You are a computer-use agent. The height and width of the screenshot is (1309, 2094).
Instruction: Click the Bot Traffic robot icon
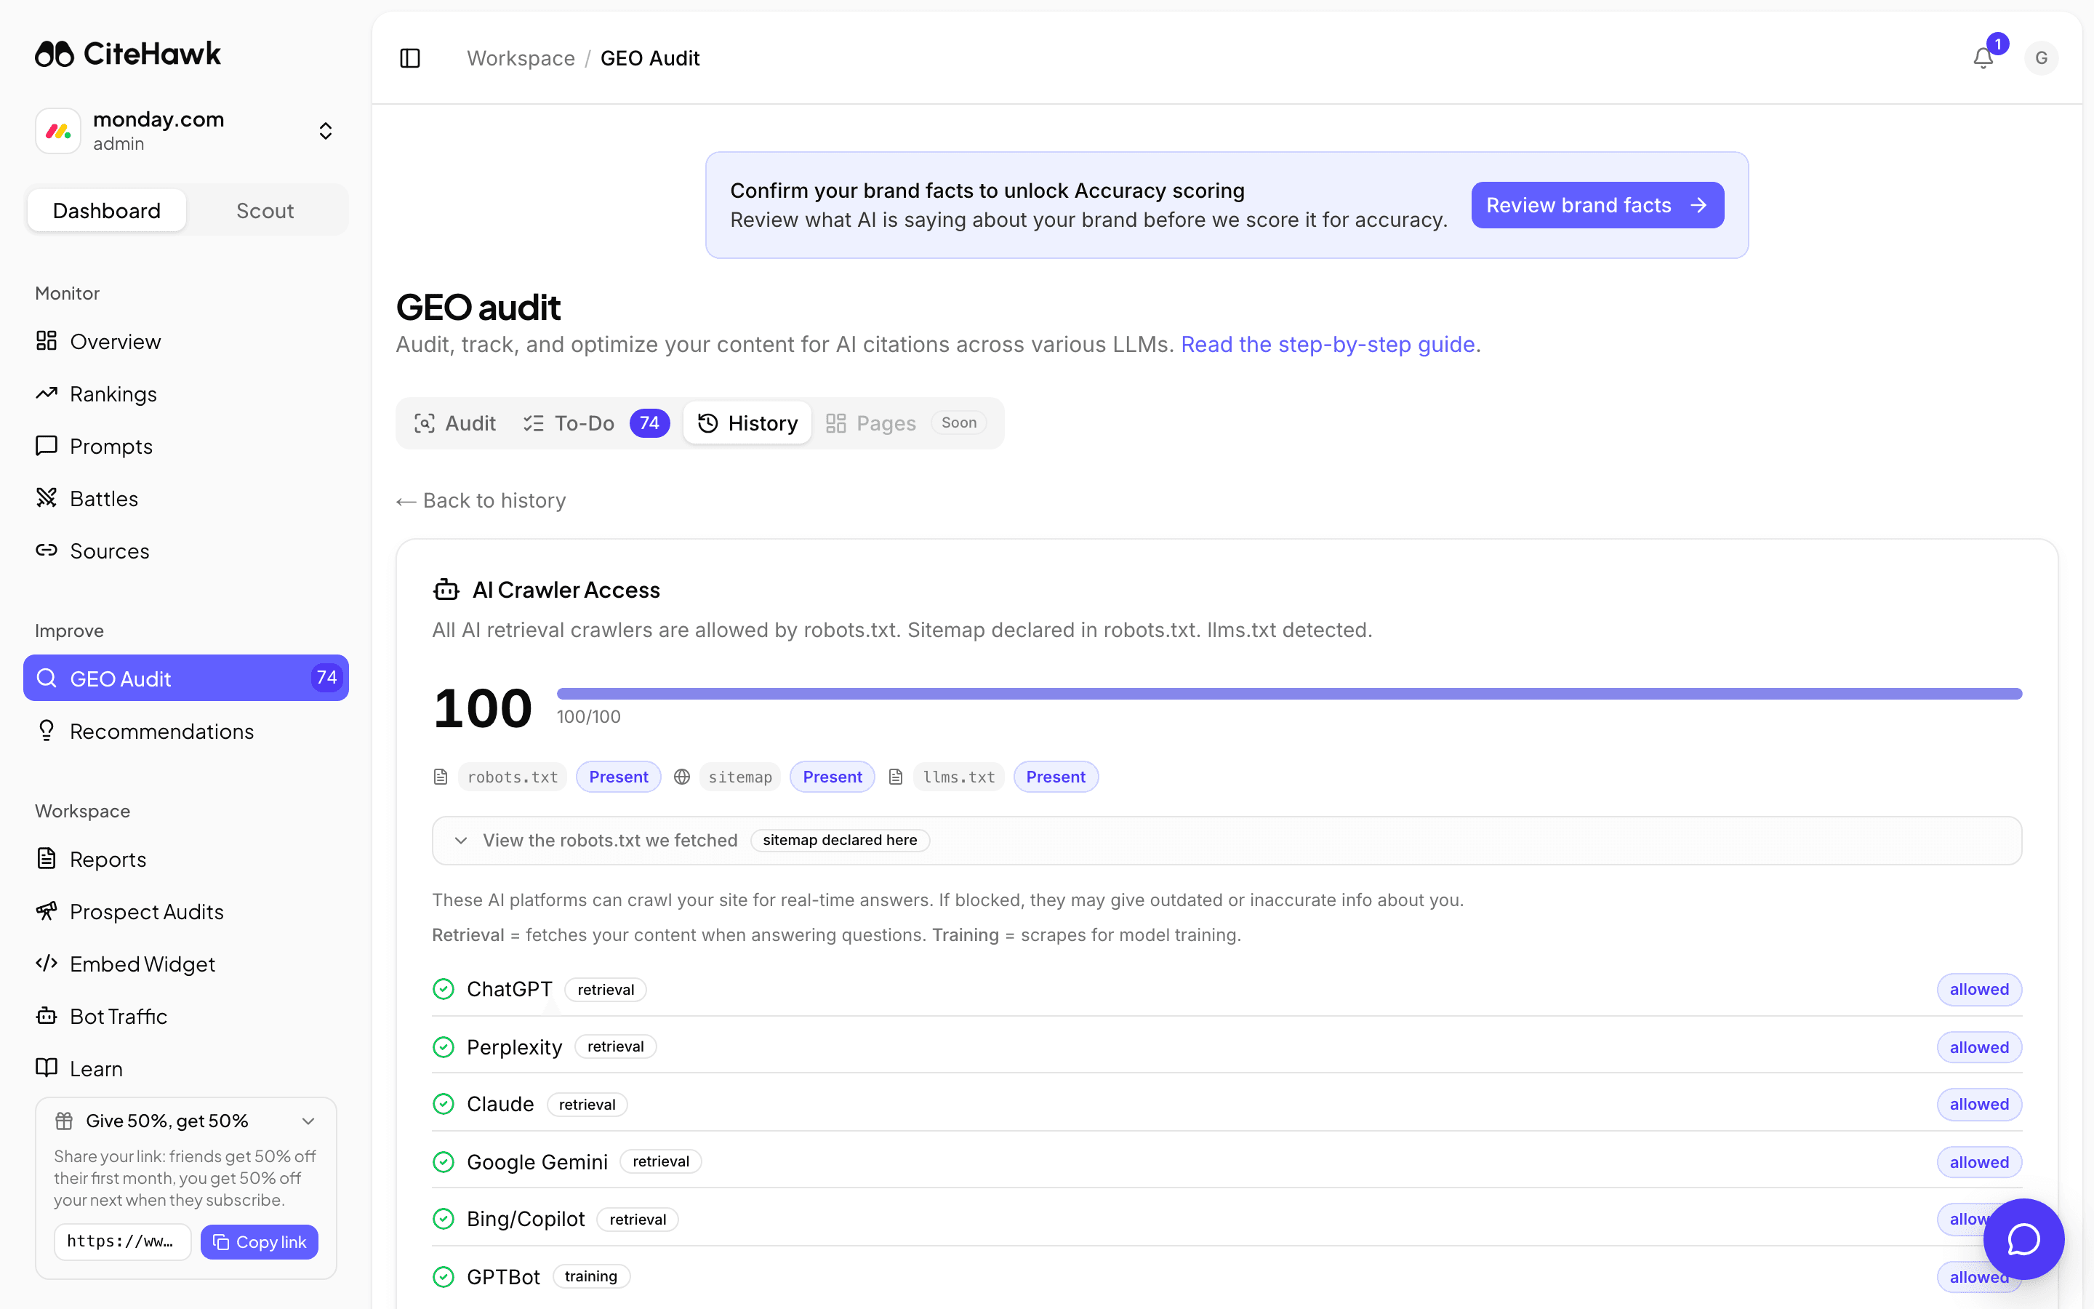click(47, 1015)
